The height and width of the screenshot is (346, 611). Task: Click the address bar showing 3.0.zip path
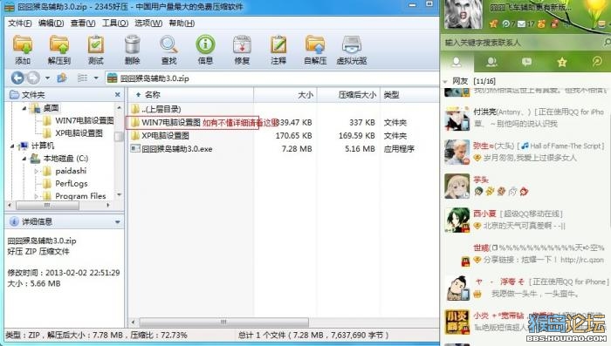tap(271, 78)
